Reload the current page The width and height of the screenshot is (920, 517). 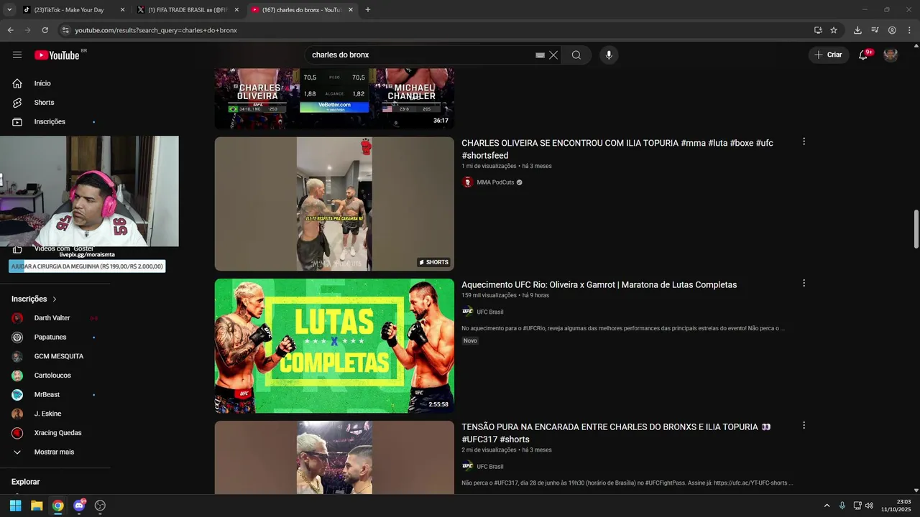pos(45,30)
